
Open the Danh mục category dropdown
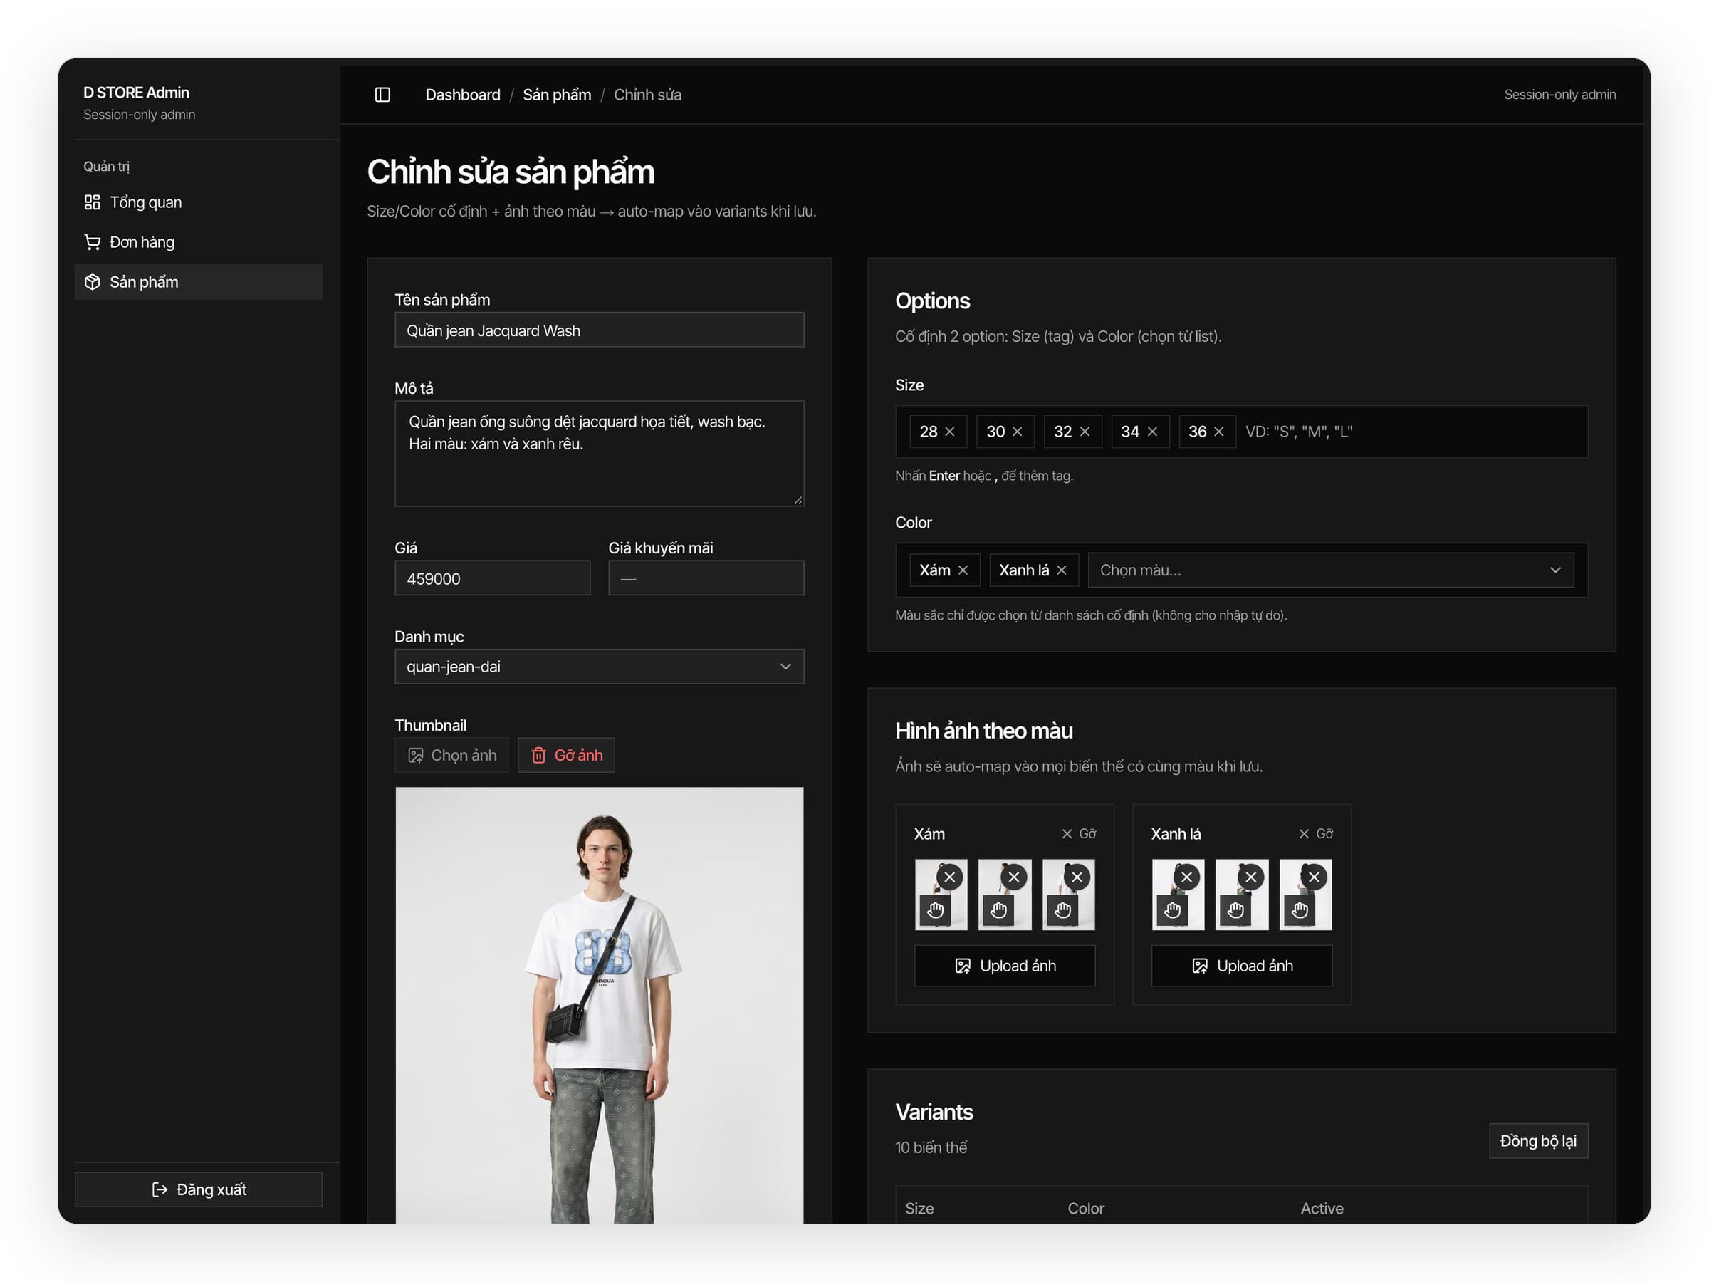[599, 666]
